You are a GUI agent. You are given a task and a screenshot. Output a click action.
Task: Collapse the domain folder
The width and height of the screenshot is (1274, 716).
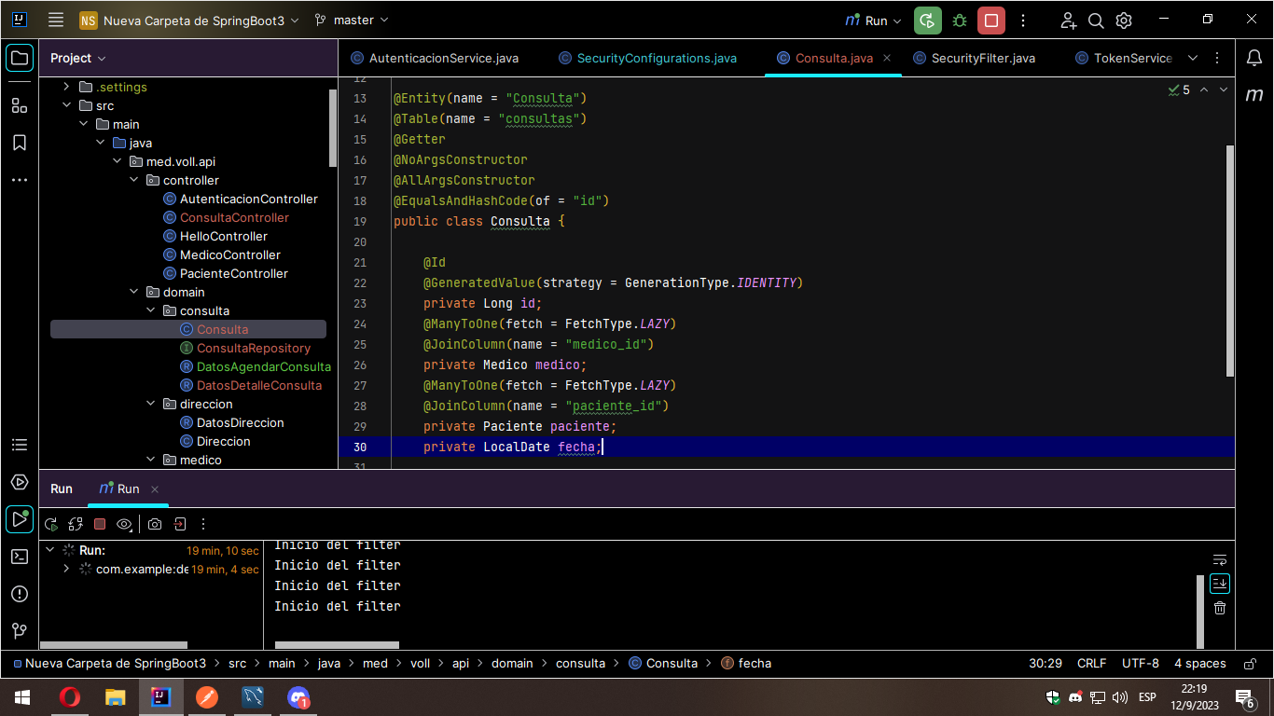pos(133,292)
